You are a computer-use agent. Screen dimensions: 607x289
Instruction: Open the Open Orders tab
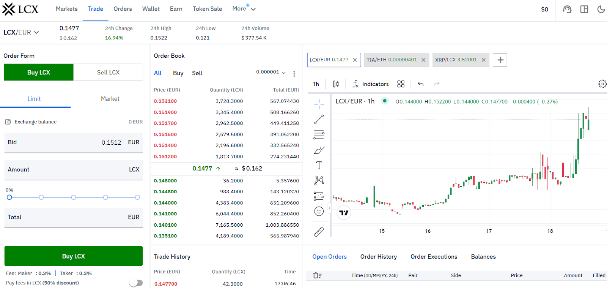(330, 257)
